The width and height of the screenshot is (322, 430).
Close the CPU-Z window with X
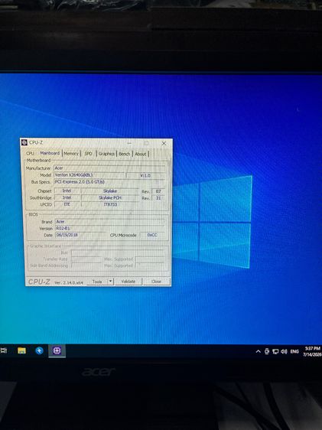(164, 143)
